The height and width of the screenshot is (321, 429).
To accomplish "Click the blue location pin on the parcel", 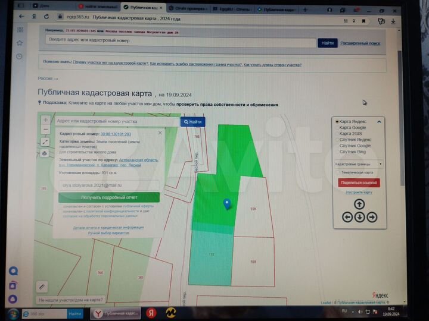I will pos(227,204).
